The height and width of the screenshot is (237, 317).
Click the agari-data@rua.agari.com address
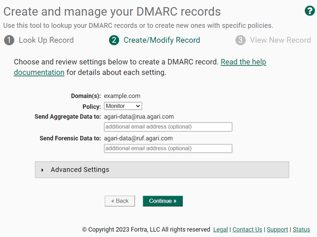(139, 117)
